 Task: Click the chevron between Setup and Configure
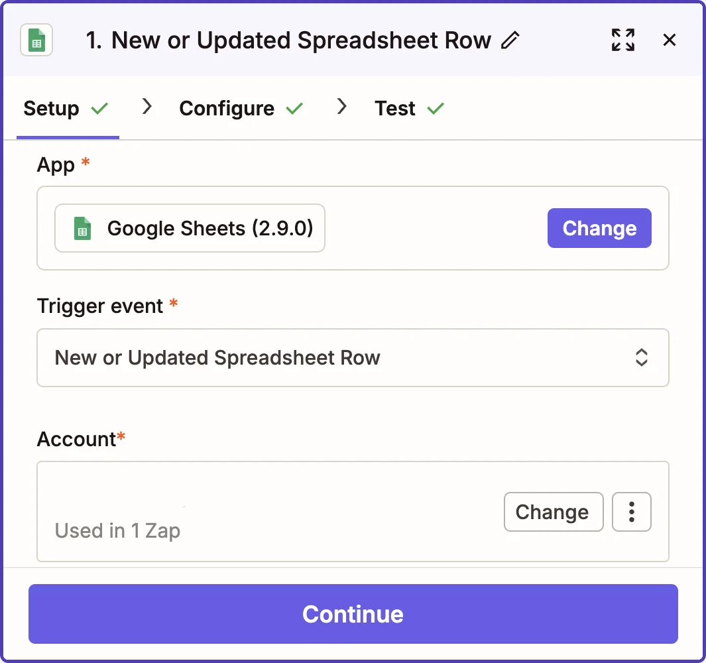pyautogui.click(x=147, y=107)
